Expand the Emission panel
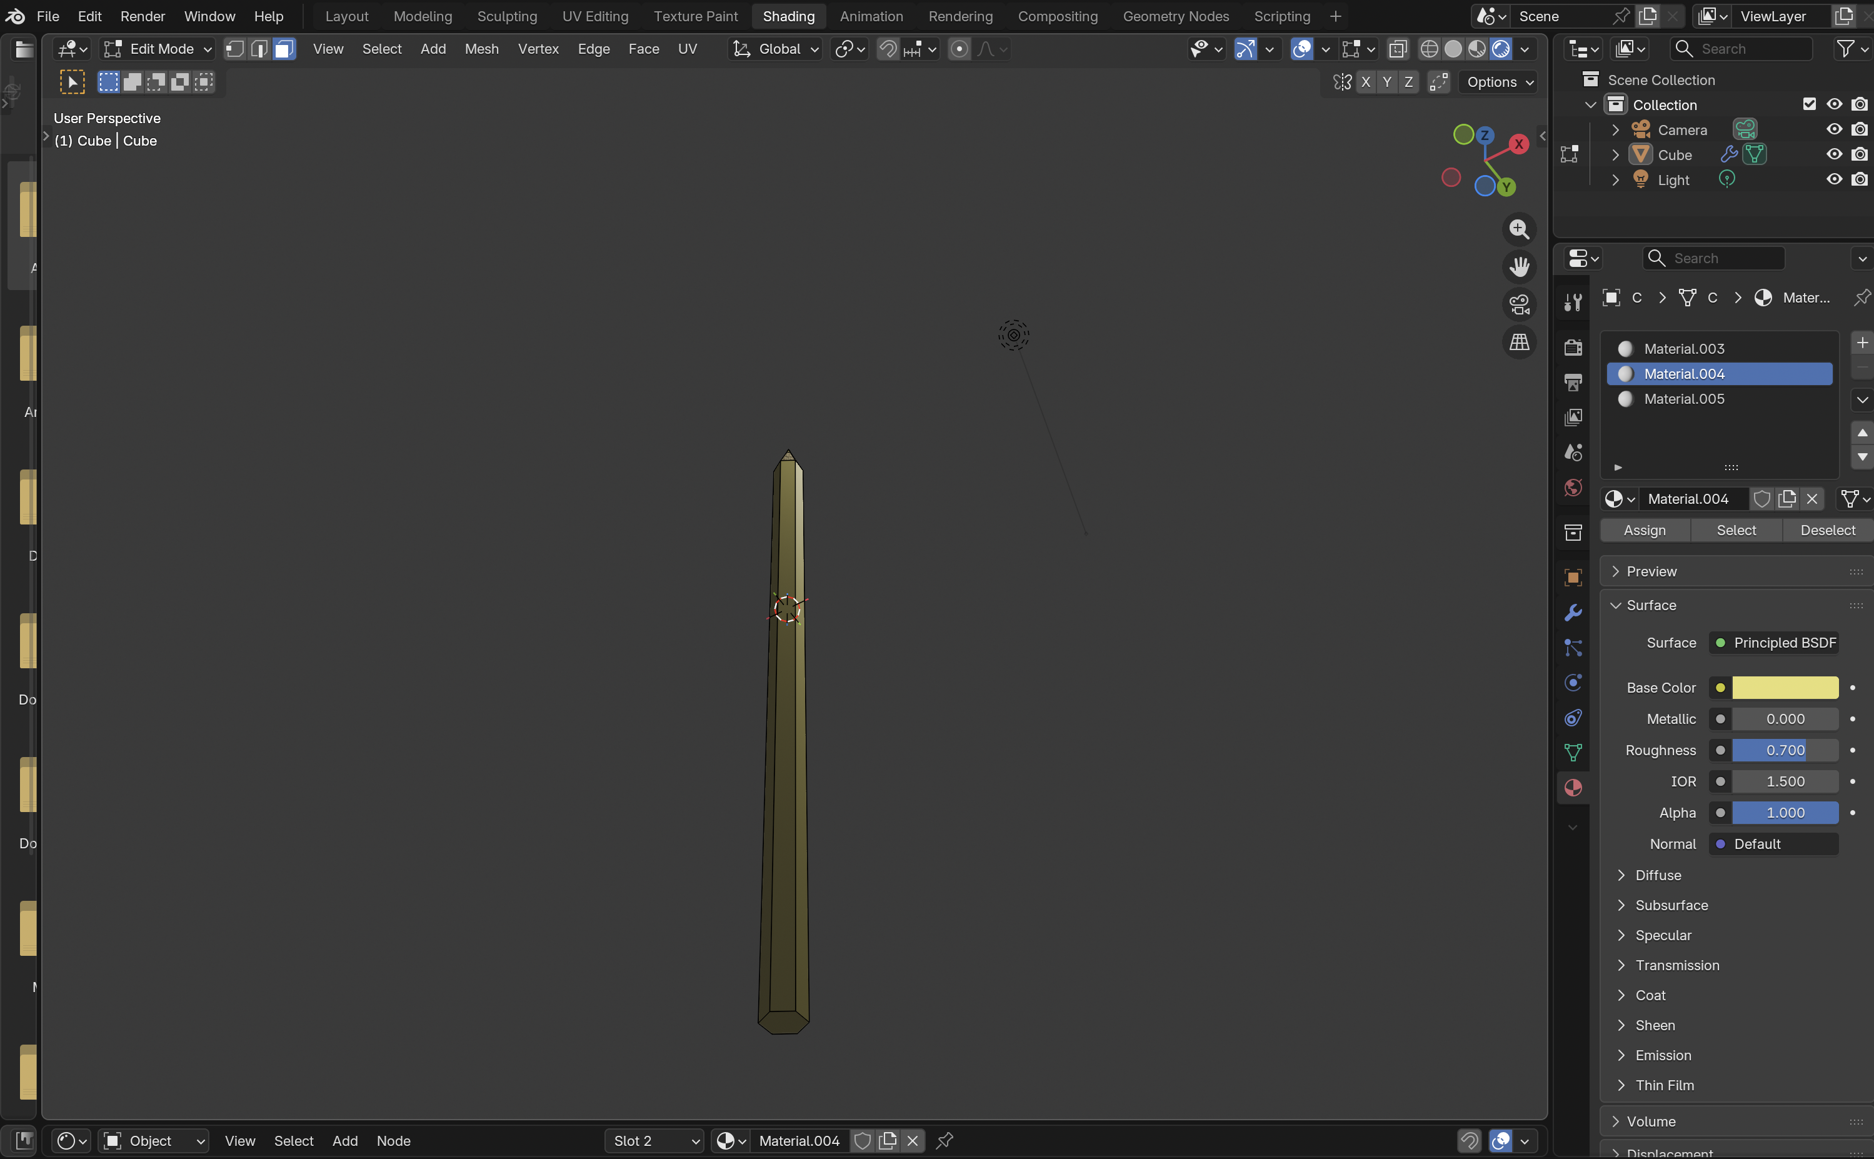 coord(1663,1055)
